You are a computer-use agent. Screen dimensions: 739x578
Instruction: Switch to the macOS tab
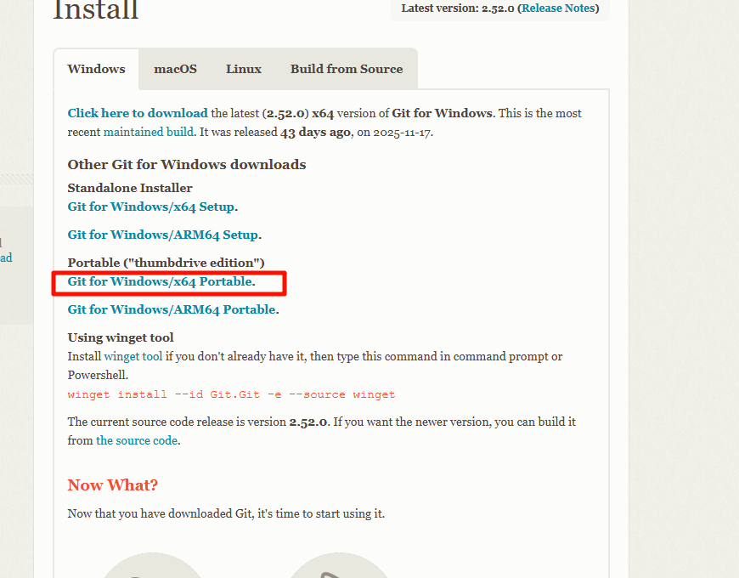pyautogui.click(x=175, y=70)
